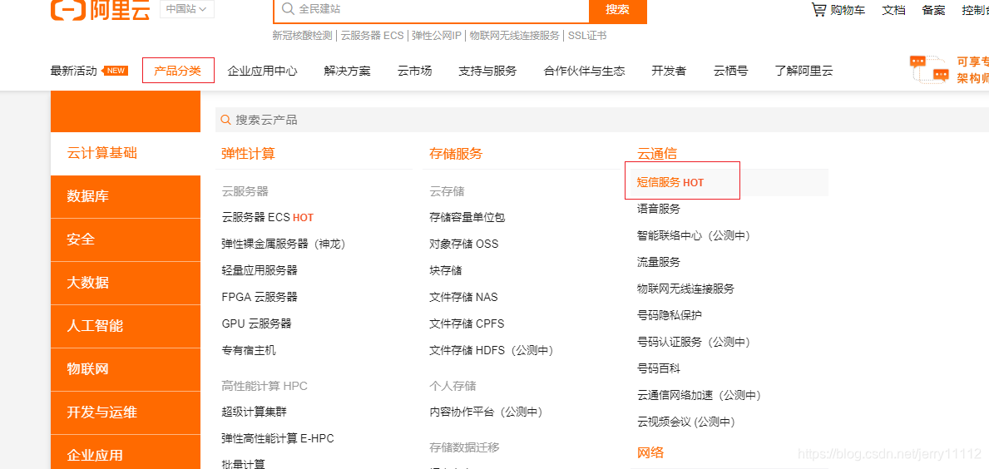Open 语音服务 link
Image resolution: width=989 pixels, height=469 pixels.
659,209
